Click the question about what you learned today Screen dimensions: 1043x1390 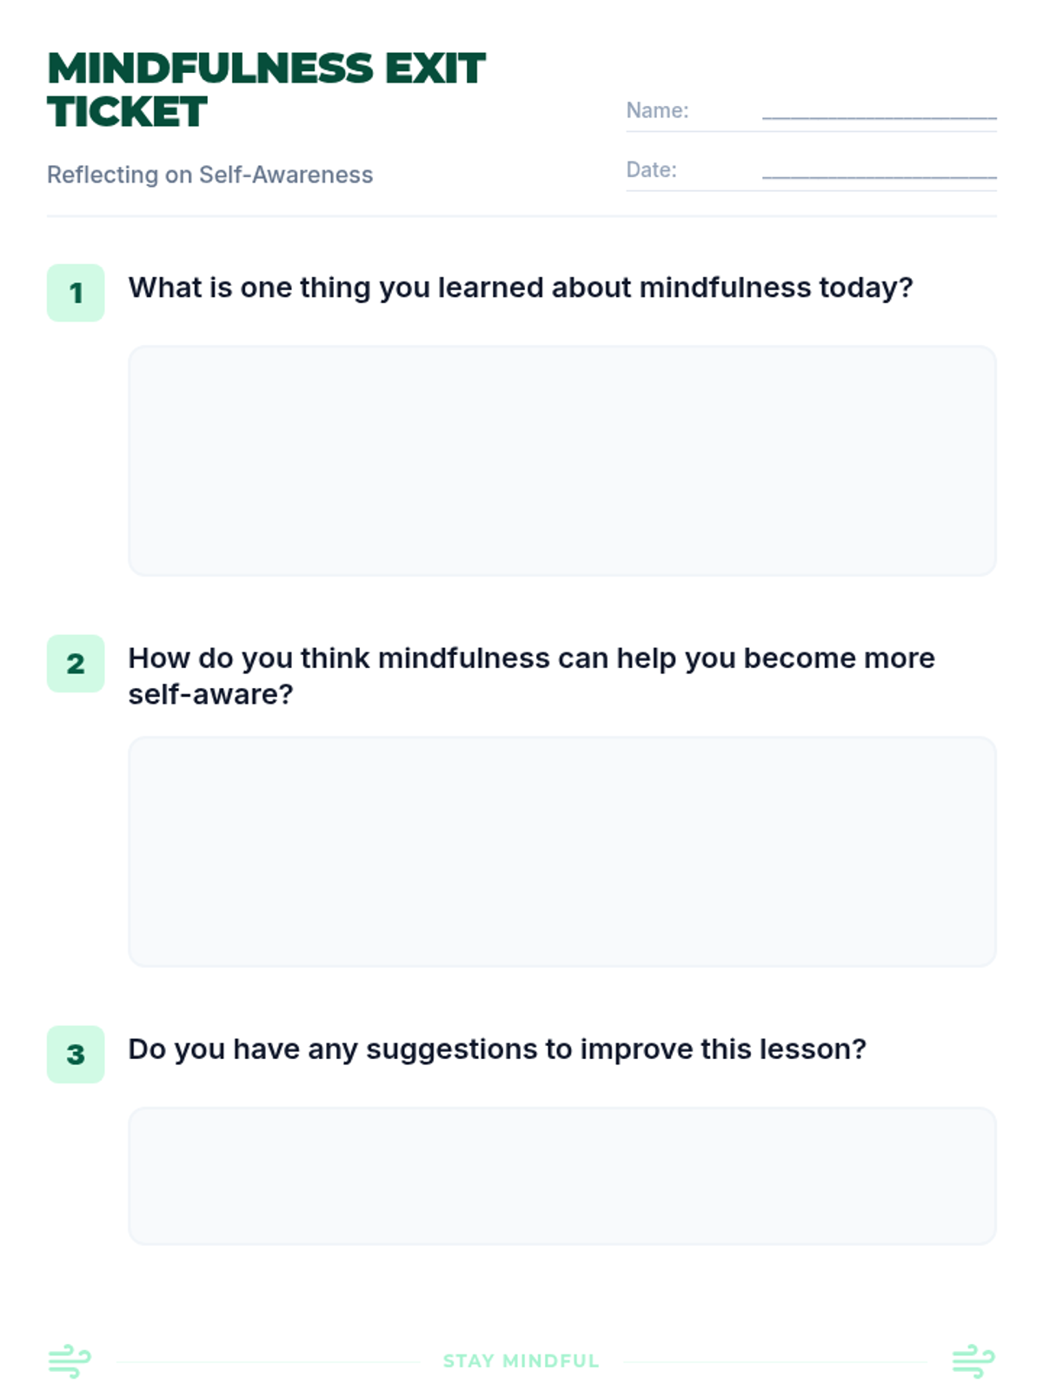pyautogui.click(x=521, y=288)
